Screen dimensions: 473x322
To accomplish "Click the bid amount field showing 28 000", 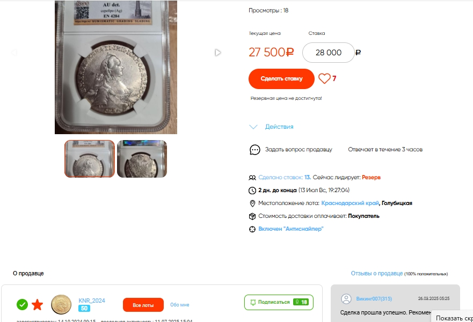I will point(328,53).
